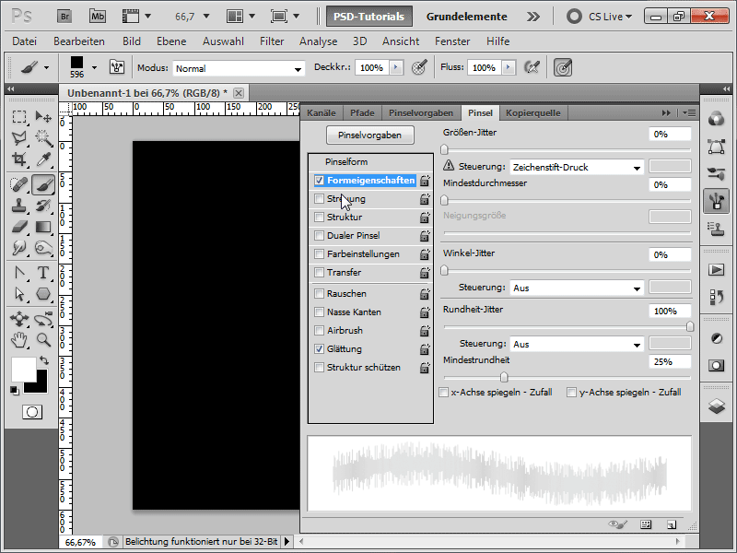This screenshot has height=553, width=737.
Task: Select the Eyedropper tool
Action: pyautogui.click(x=43, y=159)
